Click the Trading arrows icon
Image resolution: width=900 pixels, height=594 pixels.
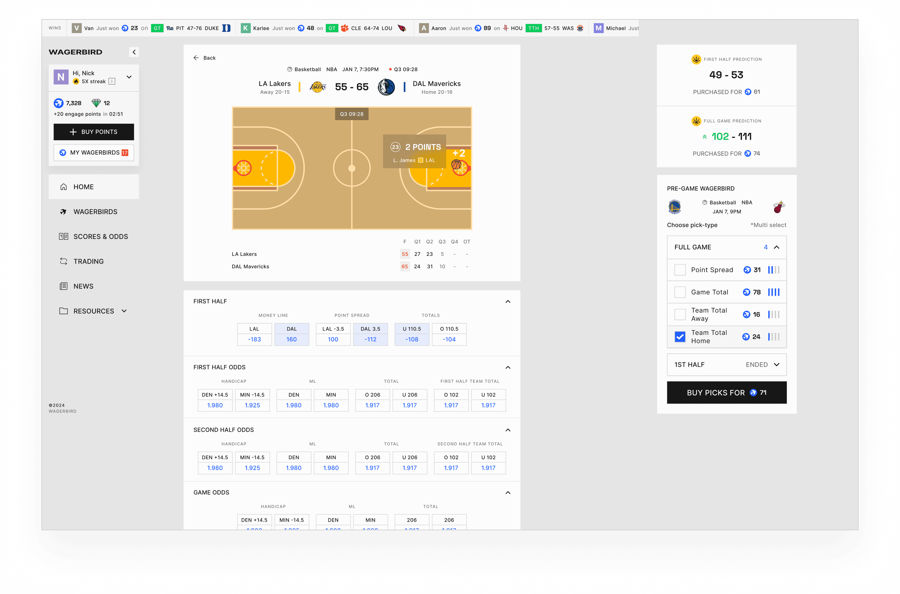click(64, 261)
